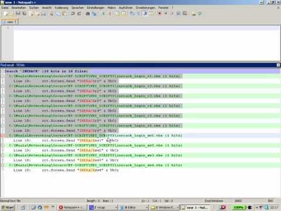The image size is (281, 211).
Task: Click the Playback macro icon
Action: [x=172, y=13]
